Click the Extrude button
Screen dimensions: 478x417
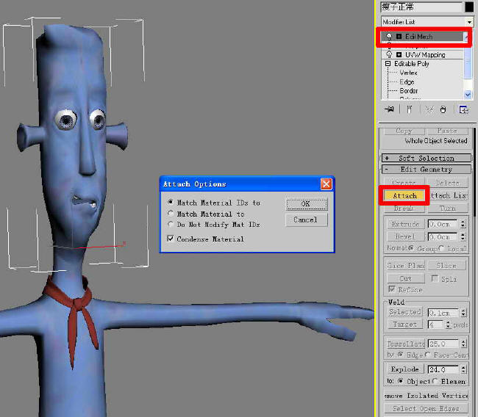405,224
